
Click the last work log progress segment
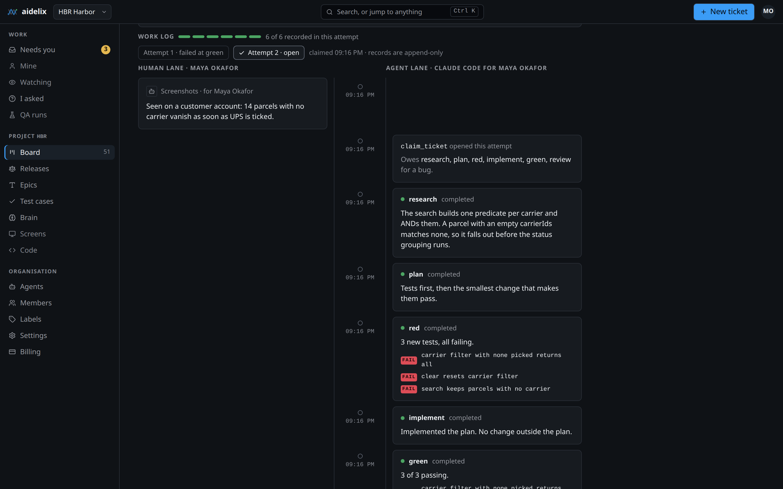click(255, 37)
